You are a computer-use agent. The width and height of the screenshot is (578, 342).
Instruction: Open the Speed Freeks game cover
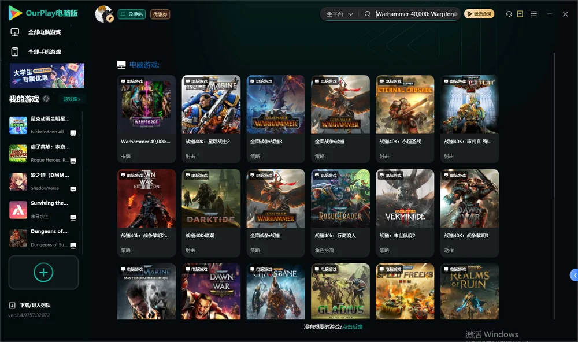(x=405, y=291)
